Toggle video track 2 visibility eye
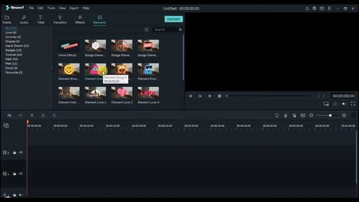 click(x=21, y=153)
